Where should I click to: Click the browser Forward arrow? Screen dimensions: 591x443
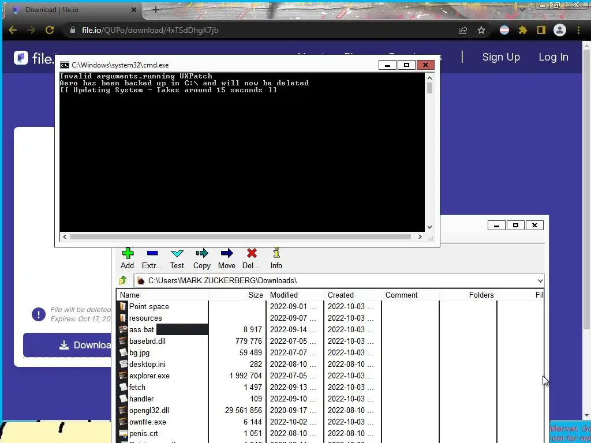(31, 30)
